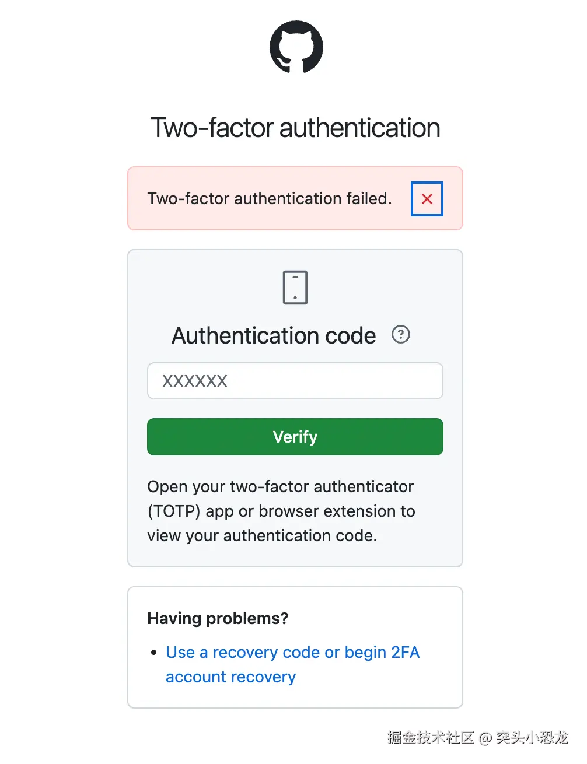Dismiss the authentication failed error banner
This screenshot has height=764, width=587.
(x=427, y=199)
